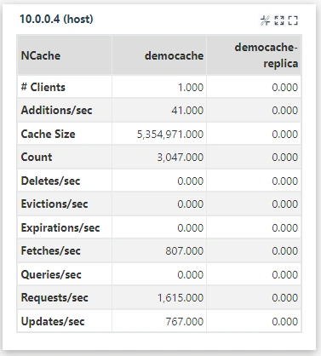
Task: Click the democache column header
Action: coord(174,55)
